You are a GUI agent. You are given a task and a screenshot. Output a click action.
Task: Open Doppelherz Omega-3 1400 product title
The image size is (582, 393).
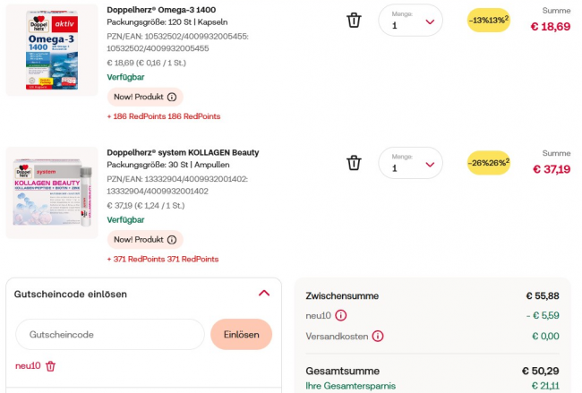(161, 9)
